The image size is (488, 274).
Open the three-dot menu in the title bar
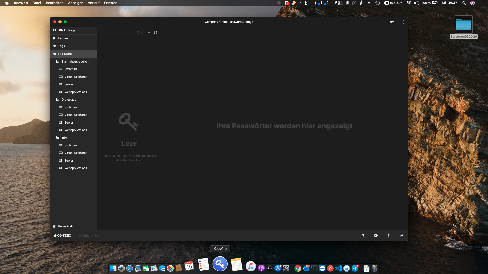coord(403,22)
